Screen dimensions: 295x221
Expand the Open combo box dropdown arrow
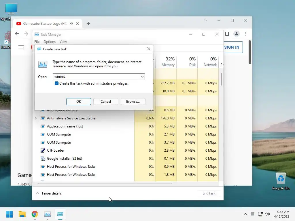[142, 77]
